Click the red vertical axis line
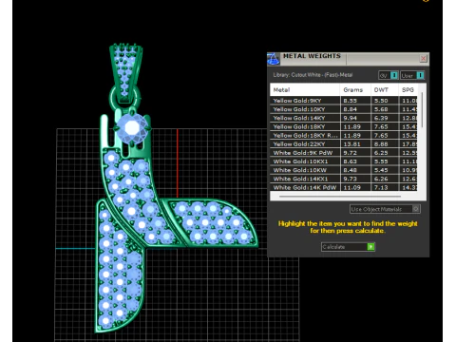Screen dimensions: 456x342 (x=178, y=163)
